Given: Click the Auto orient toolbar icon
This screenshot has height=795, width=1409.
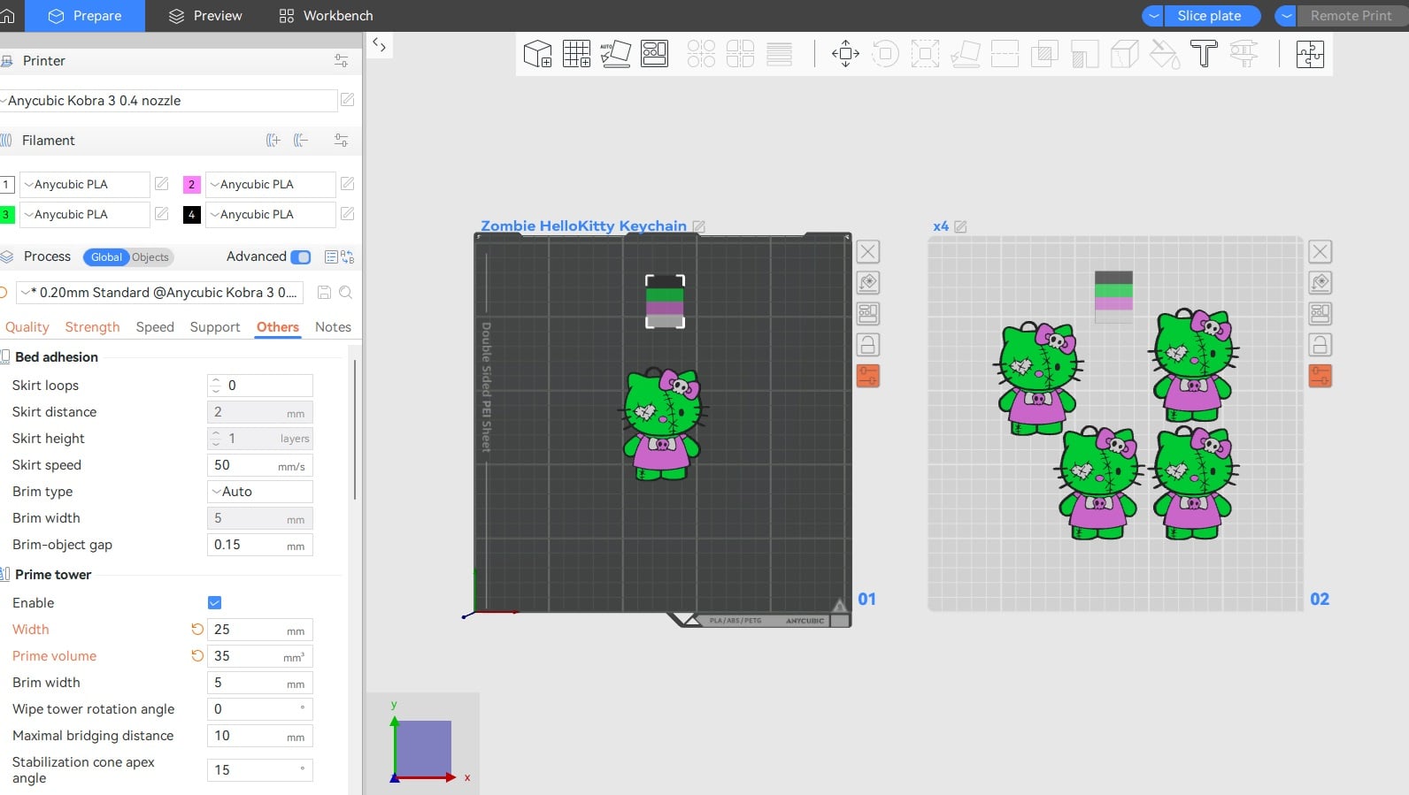Looking at the screenshot, I should point(615,54).
